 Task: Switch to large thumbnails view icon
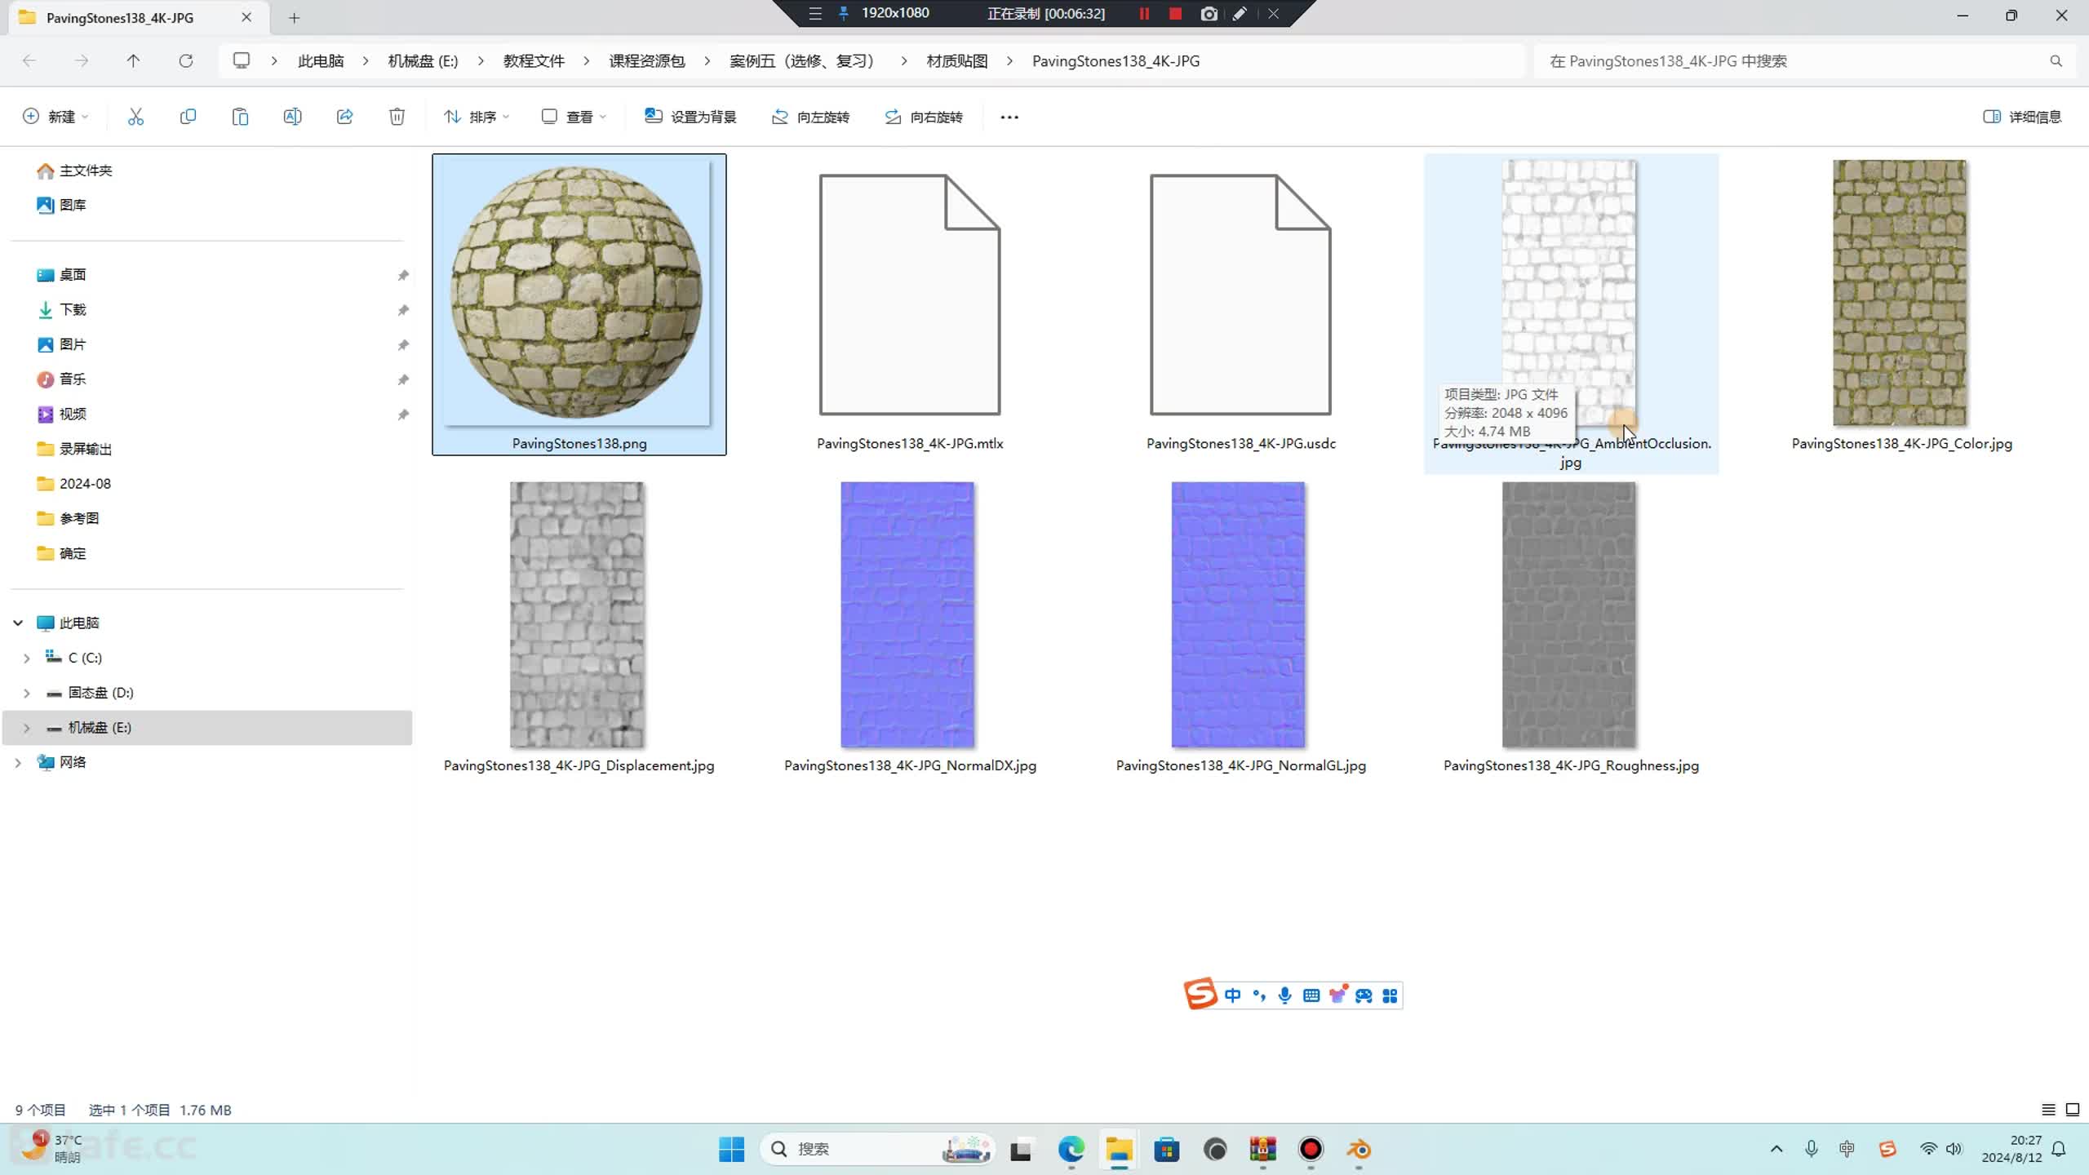2073,1109
